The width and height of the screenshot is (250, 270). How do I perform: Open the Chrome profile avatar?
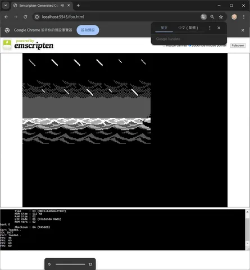coord(234,17)
